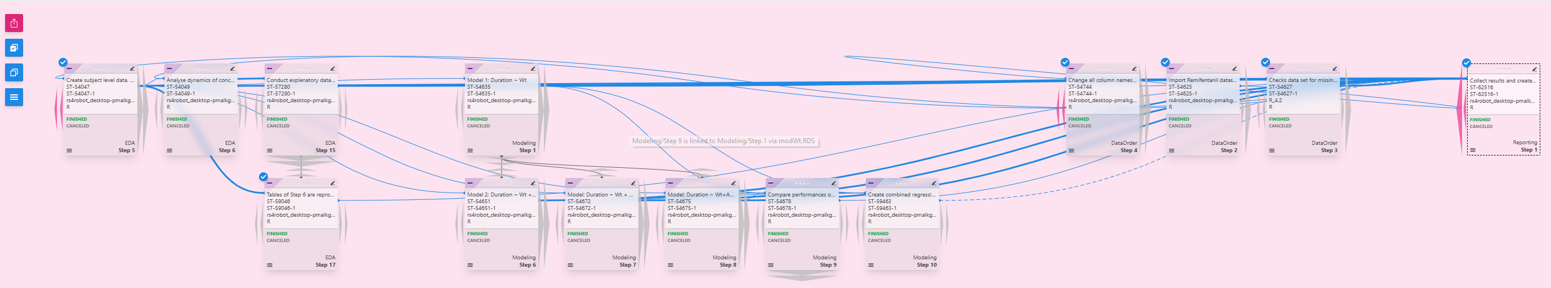The width and height of the screenshot is (1551, 288).
Task: Toggle the checkmark on EDA Step 17 card
Action: tap(263, 177)
